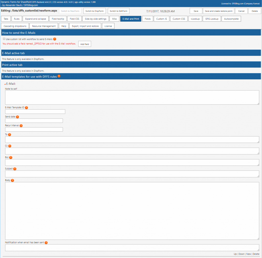The width and height of the screenshot is (262, 258).
Task: Click help icon beside Bcc label
Action: tap(11, 158)
